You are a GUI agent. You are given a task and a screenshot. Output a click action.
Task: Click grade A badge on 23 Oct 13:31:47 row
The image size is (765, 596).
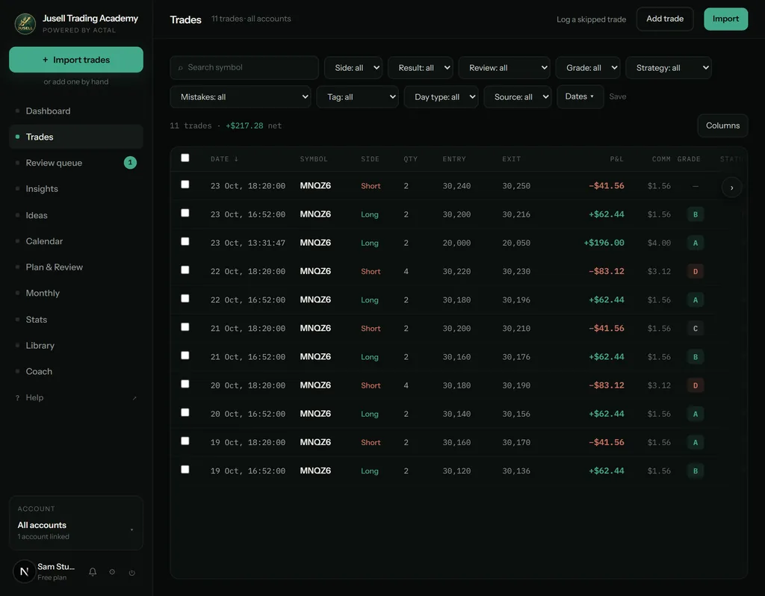pos(696,243)
